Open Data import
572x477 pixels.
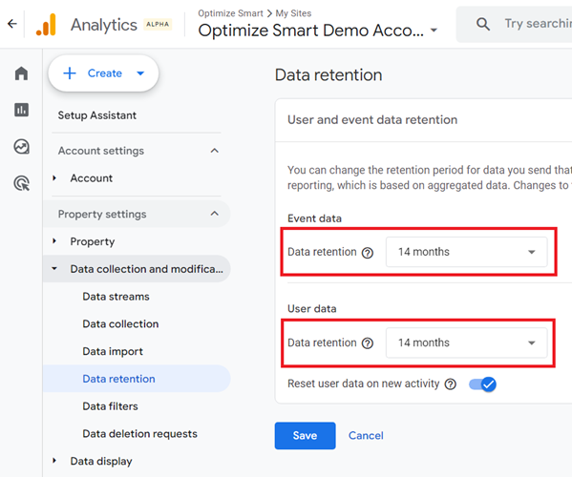click(x=113, y=352)
